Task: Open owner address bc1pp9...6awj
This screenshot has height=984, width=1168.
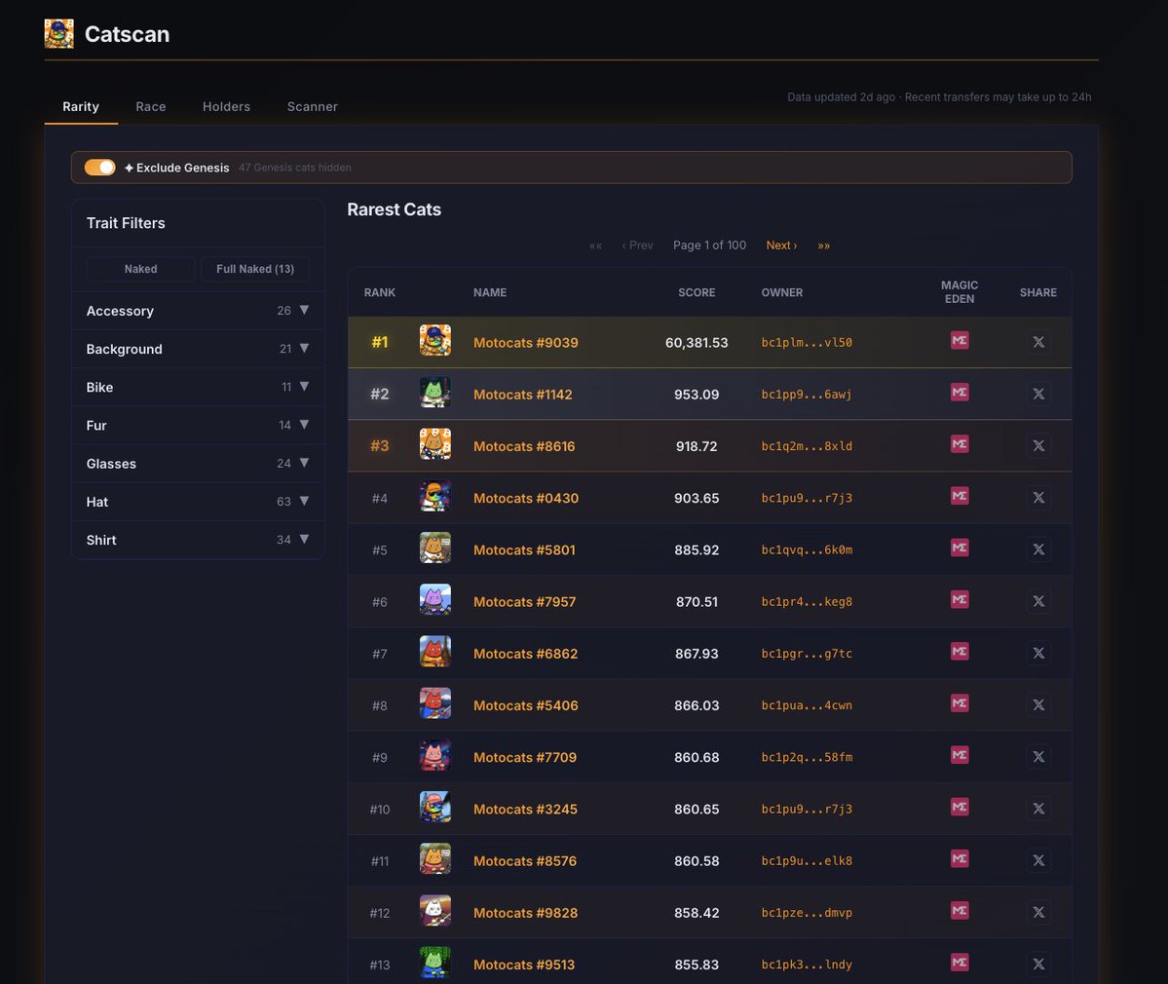Action: point(807,395)
